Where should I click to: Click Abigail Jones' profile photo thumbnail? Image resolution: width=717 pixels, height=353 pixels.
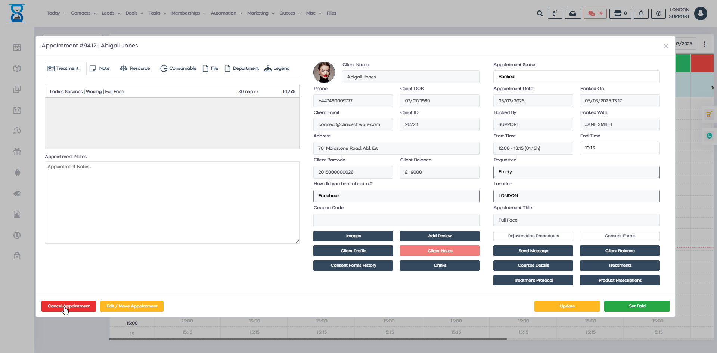tap(324, 72)
